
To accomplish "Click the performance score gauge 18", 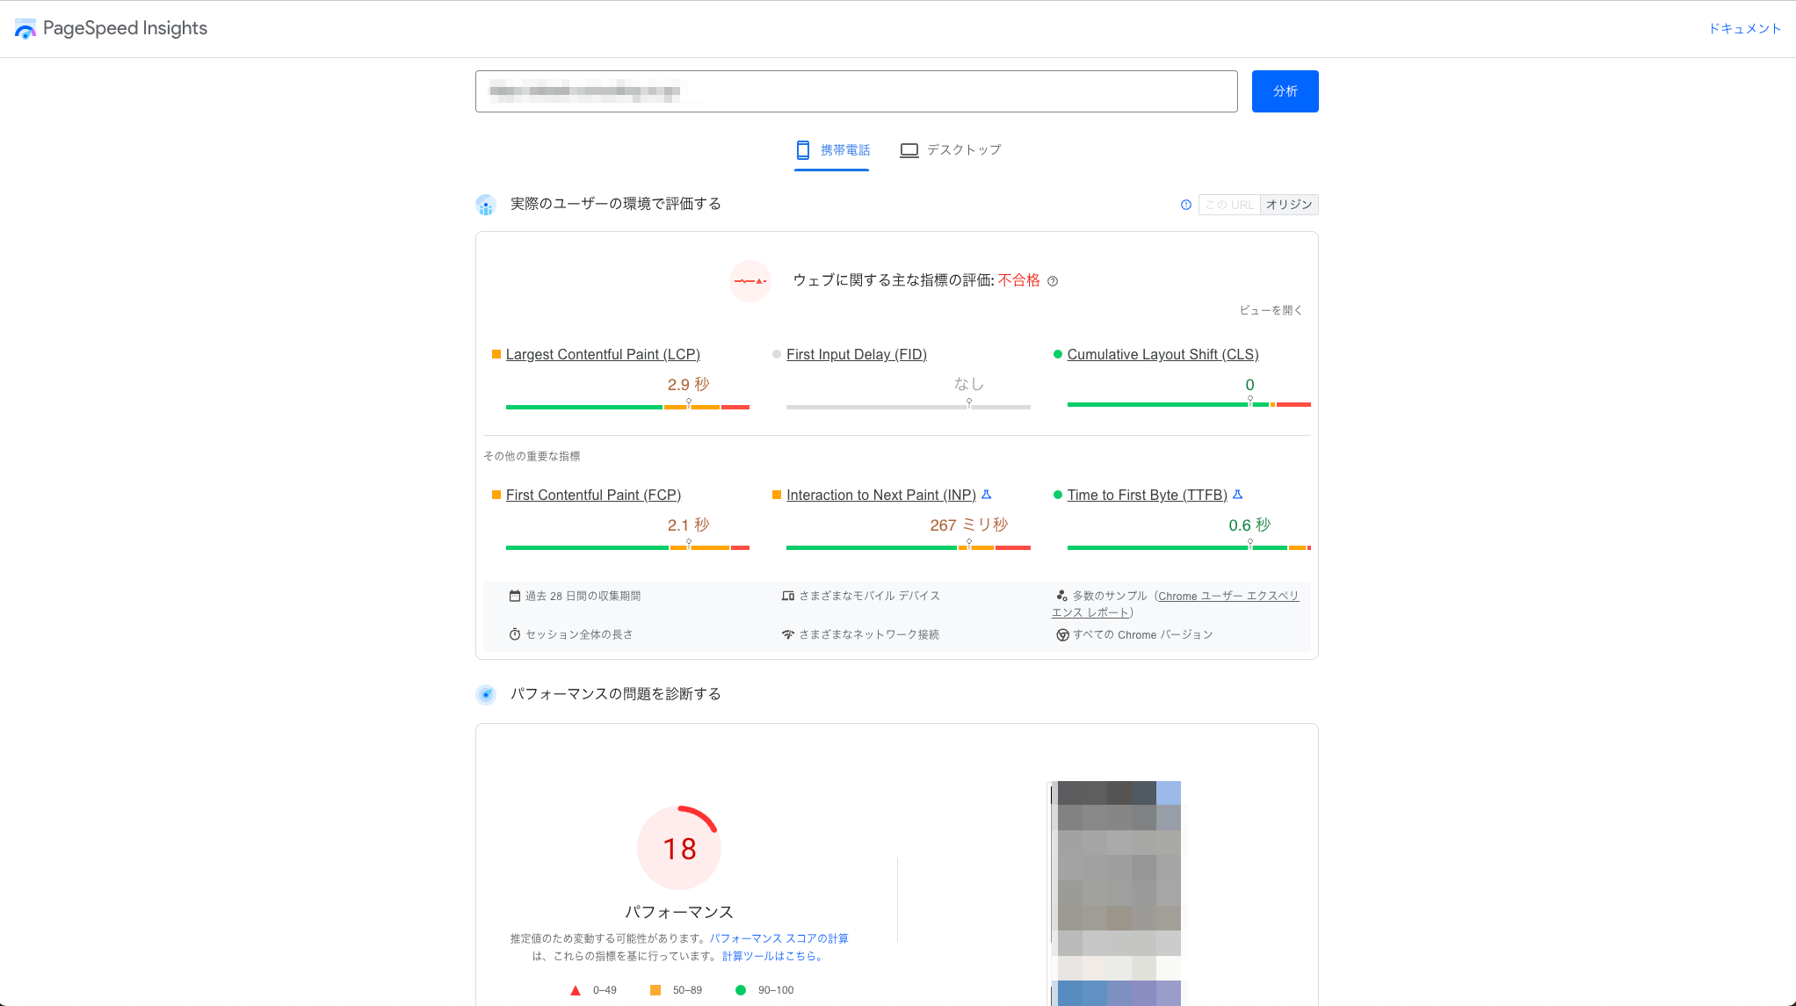I will point(679,848).
